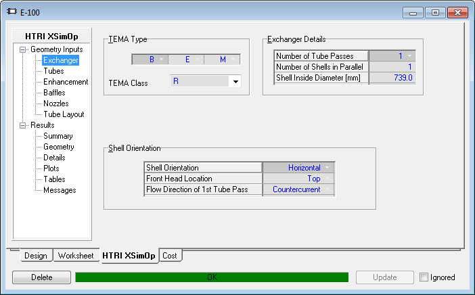Toggle the Ignored checkbox
Screen dimensions: 475x295
424,277
